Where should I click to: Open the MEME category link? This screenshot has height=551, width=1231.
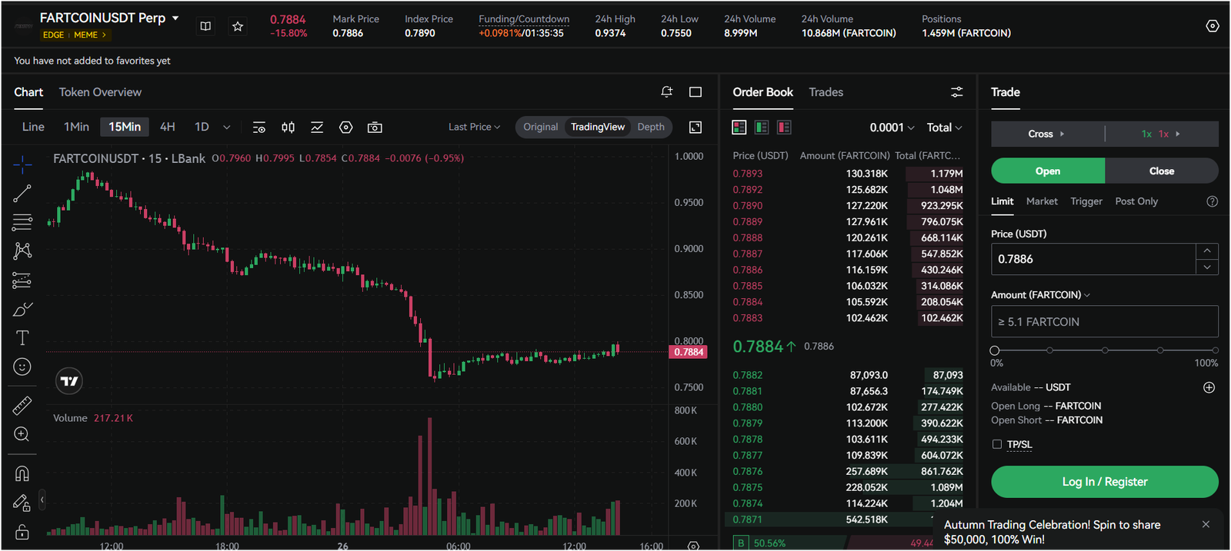click(90, 35)
